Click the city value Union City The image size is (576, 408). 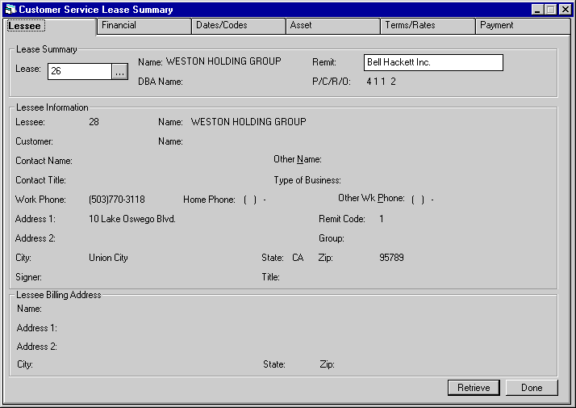click(108, 258)
